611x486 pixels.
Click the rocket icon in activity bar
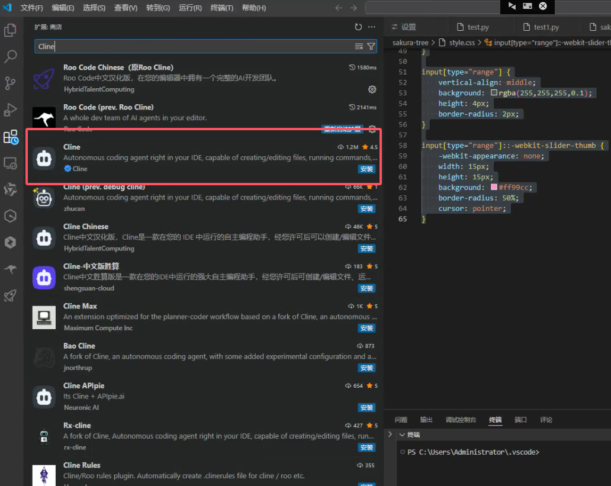click(x=11, y=295)
